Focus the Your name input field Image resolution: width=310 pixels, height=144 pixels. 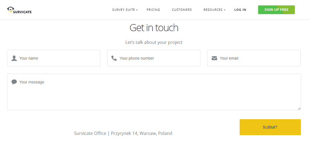coord(54,58)
